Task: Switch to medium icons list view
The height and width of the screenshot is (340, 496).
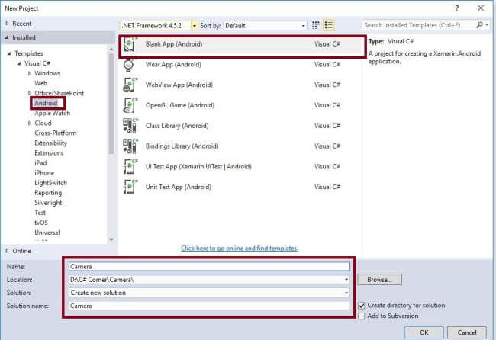Action: (x=329, y=25)
